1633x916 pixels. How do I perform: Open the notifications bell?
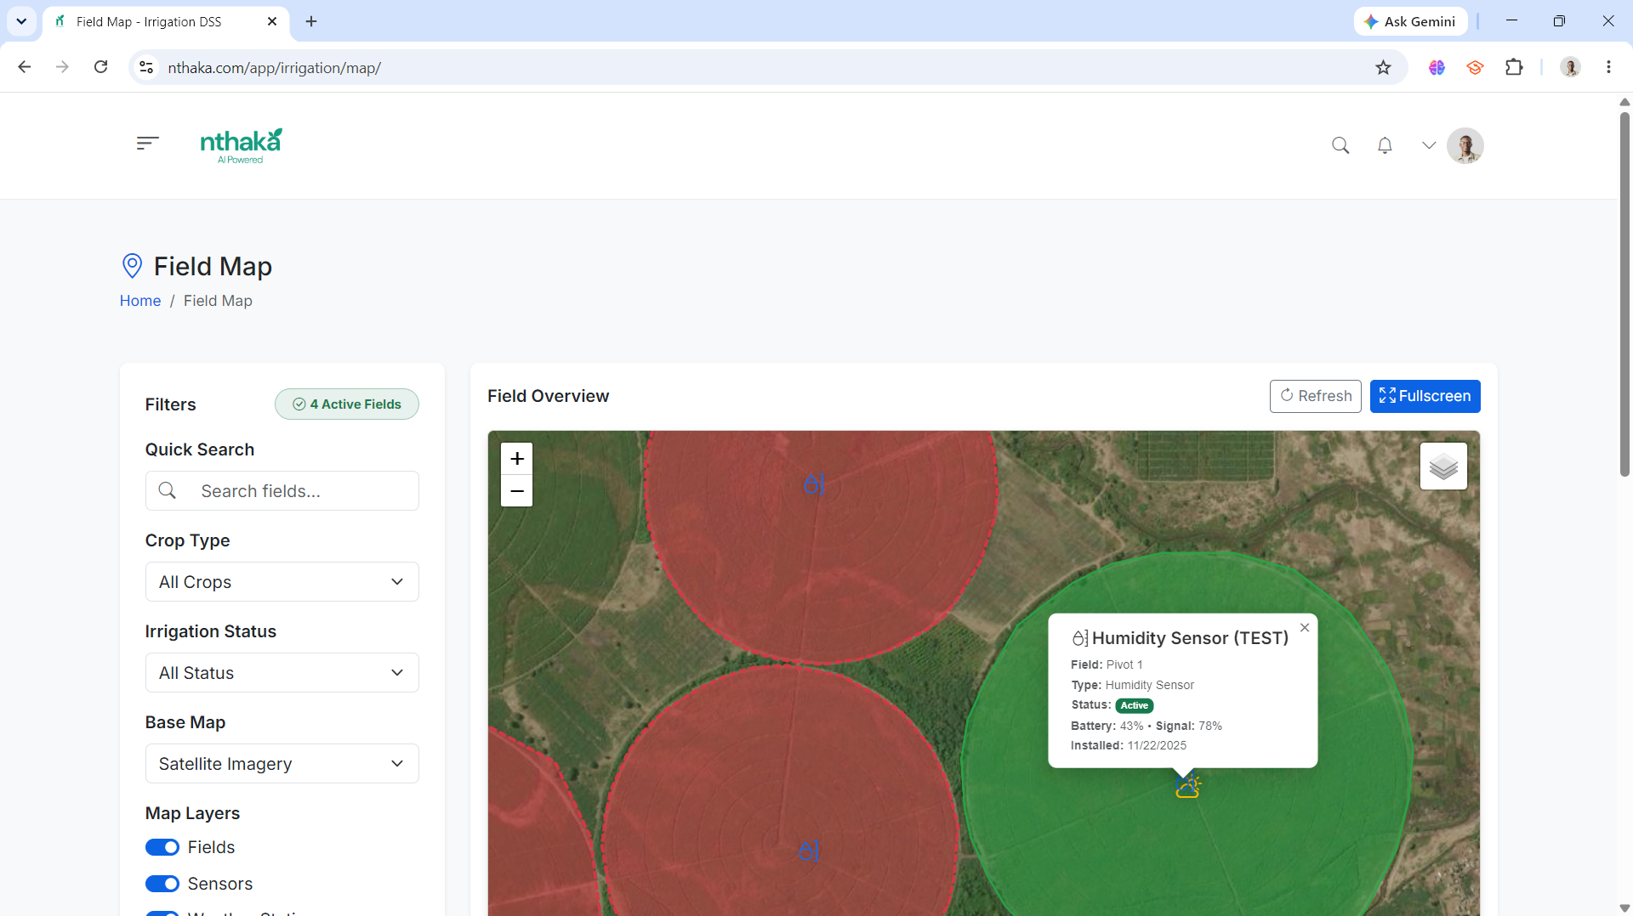point(1385,145)
